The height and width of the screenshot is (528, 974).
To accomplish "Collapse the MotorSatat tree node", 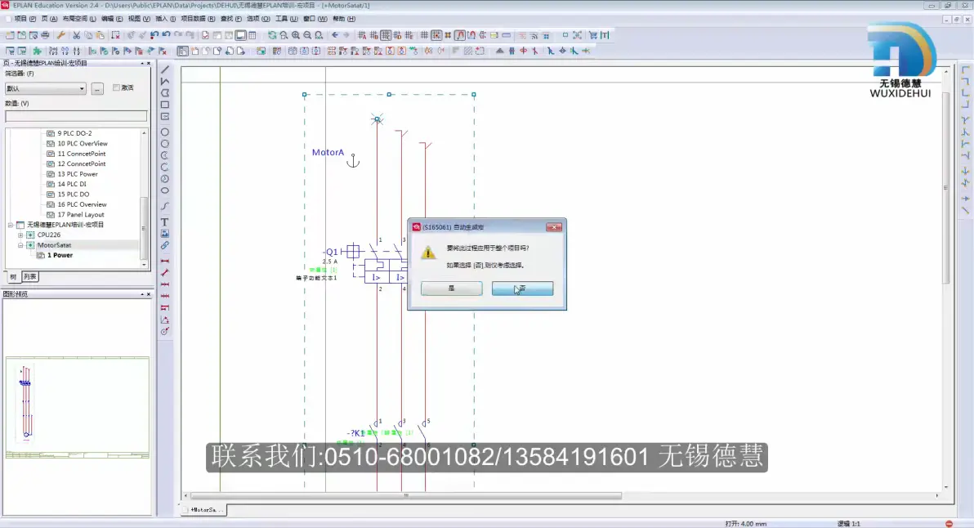I will coord(20,245).
